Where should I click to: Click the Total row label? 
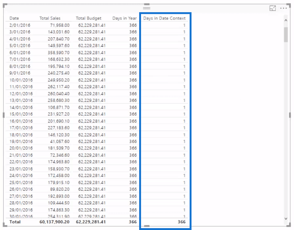[x=15, y=222]
